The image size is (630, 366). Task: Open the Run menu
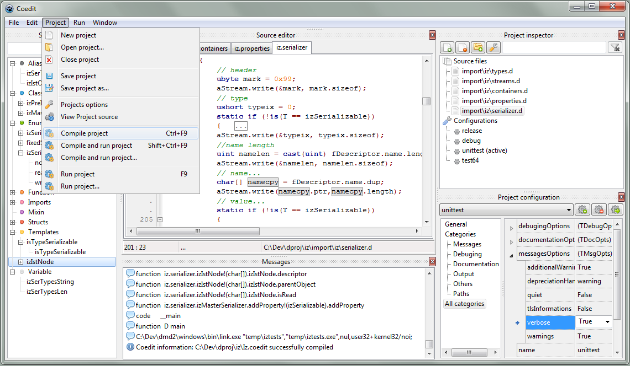click(x=78, y=23)
